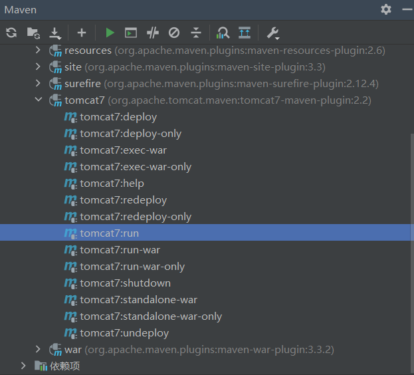Viewport: 414px width, 375px height.
Task: Expand the surefire plugin node
Action: 38,83
